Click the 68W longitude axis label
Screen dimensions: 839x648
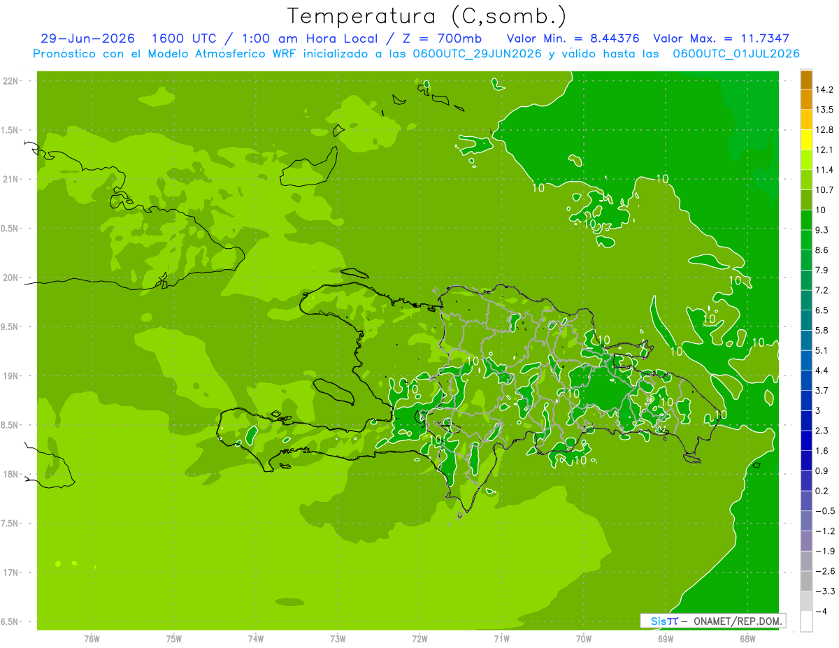(747, 638)
